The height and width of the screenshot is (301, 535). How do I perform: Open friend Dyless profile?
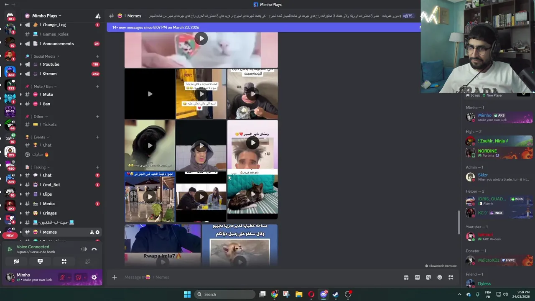[499, 284]
